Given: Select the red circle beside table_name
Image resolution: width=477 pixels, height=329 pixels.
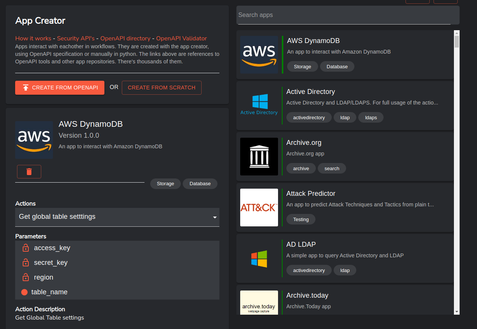Looking at the screenshot, I should 25,292.
